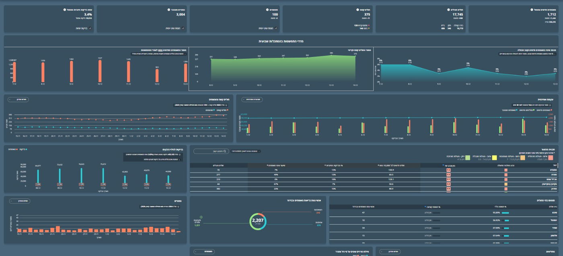Screen dimensions: 563x256
Task: Click the 2,207 donut chart center
Action: (x=258, y=221)
